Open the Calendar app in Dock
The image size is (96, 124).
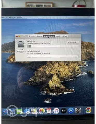(49, 111)
